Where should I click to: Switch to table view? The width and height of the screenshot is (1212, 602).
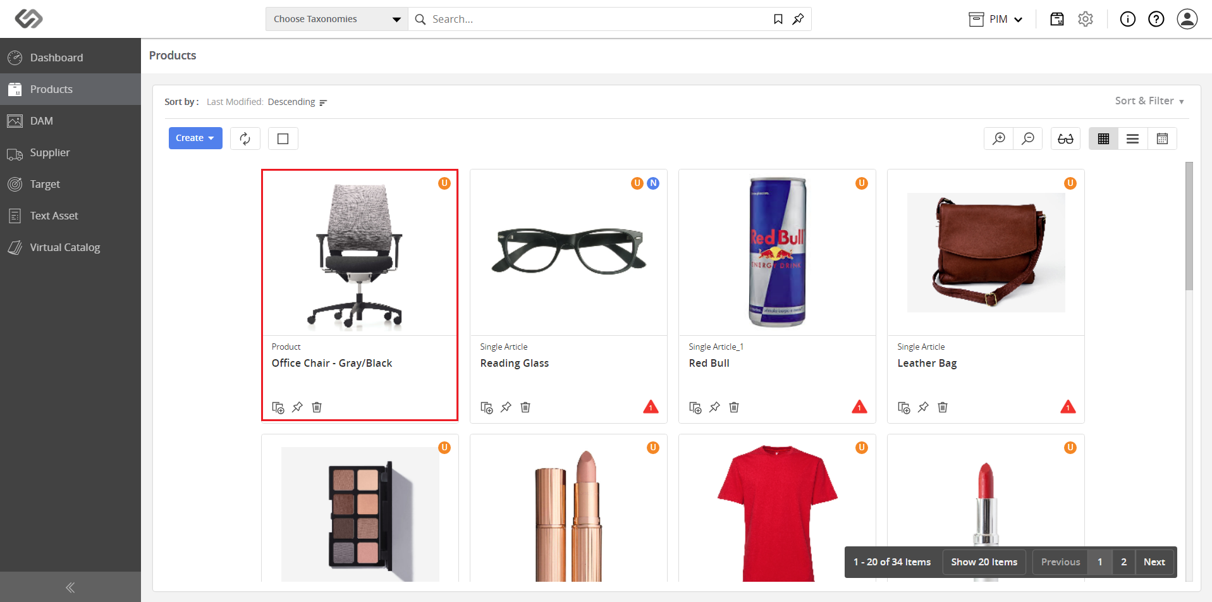coord(1162,138)
